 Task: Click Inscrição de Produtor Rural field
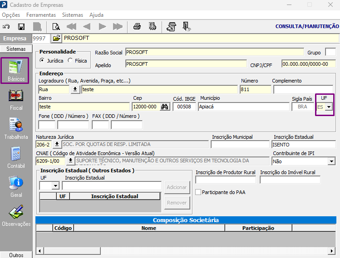(226, 180)
